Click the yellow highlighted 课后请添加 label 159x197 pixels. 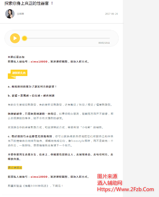pos(15,168)
